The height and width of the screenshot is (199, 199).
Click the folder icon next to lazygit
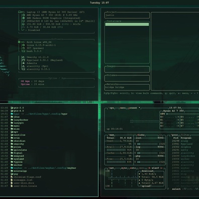point(12,123)
